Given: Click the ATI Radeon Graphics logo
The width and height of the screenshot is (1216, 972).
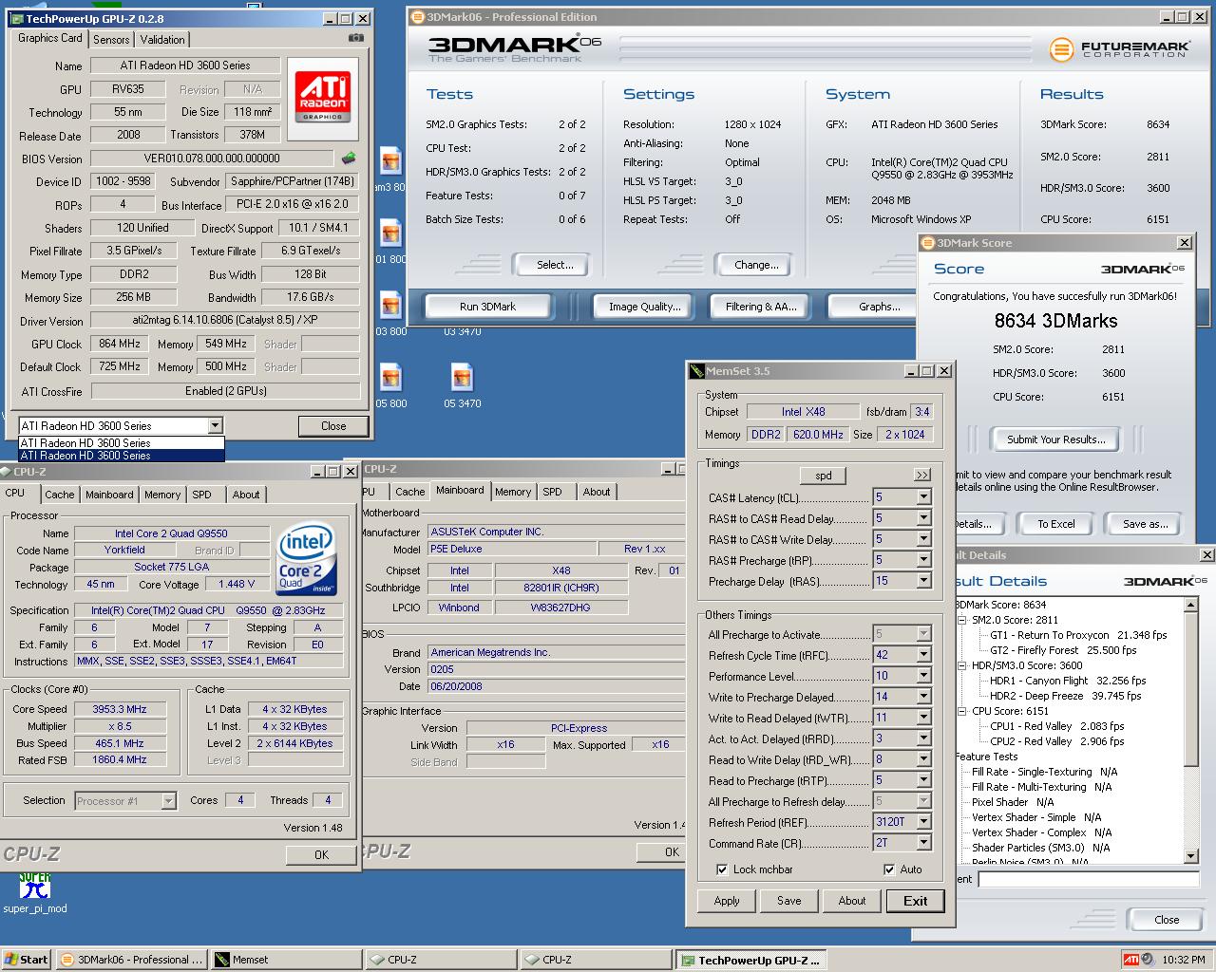Looking at the screenshot, I should [x=324, y=97].
